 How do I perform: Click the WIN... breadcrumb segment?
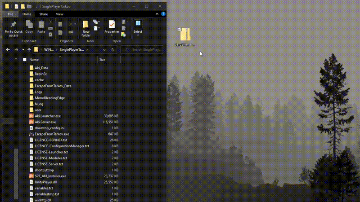point(49,50)
